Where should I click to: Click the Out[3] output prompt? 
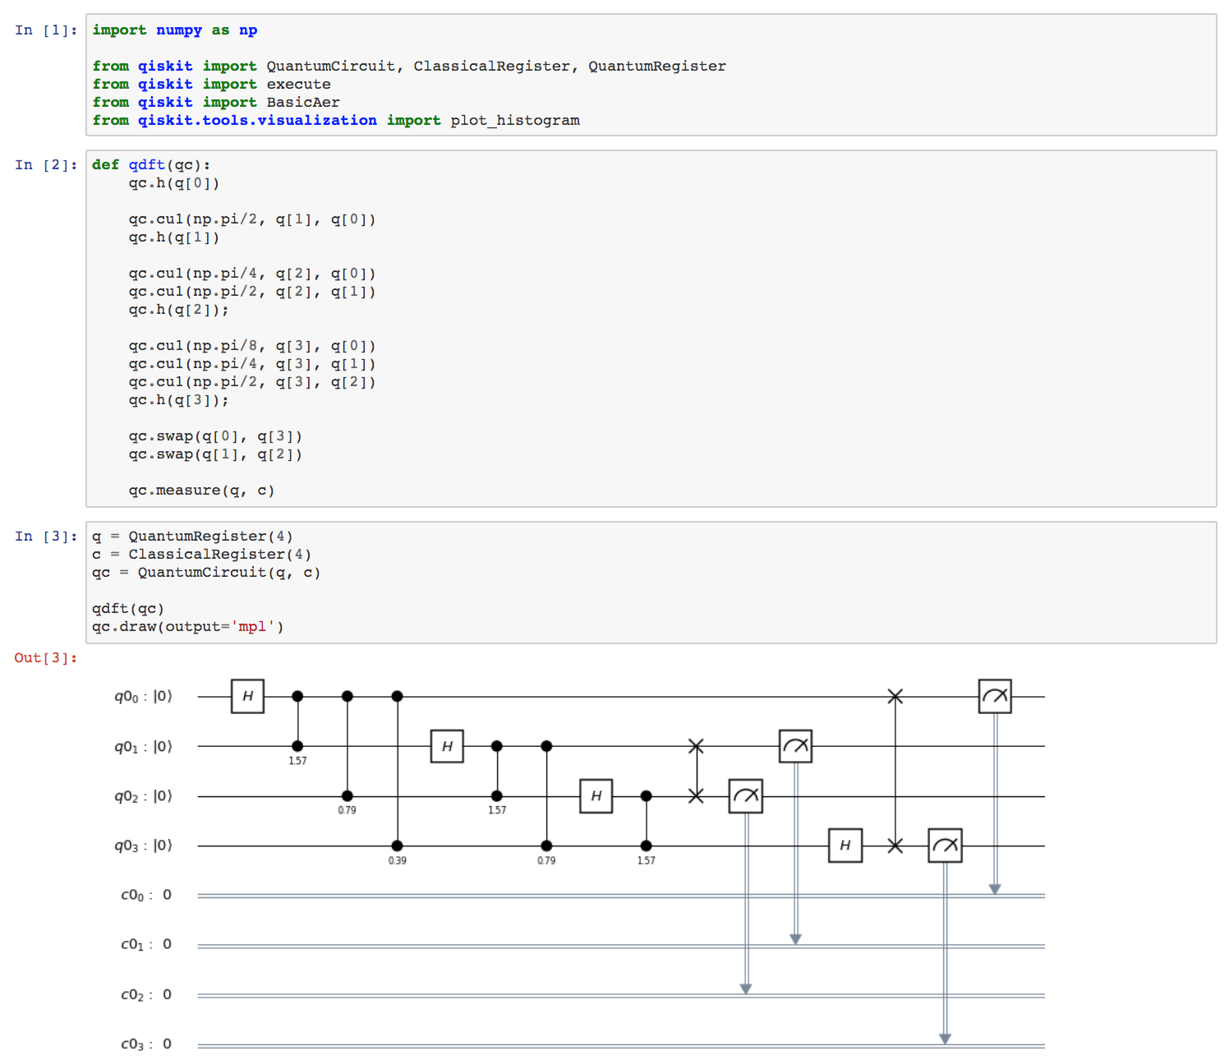coord(46,658)
